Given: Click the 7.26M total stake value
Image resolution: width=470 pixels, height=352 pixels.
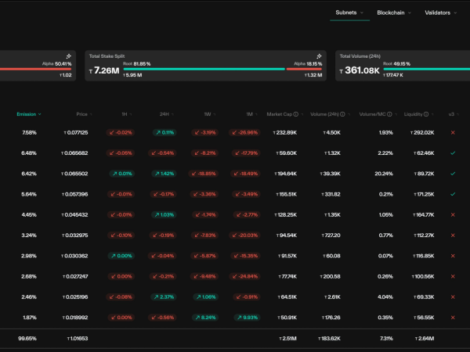Looking at the screenshot, I should click(x=104, y=70).
